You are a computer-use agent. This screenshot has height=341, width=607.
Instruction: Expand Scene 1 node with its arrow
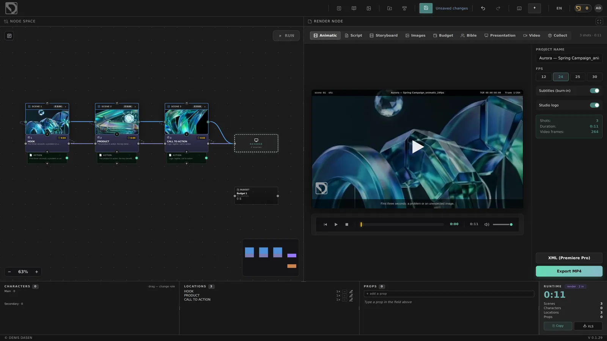[x=66, y=106]
